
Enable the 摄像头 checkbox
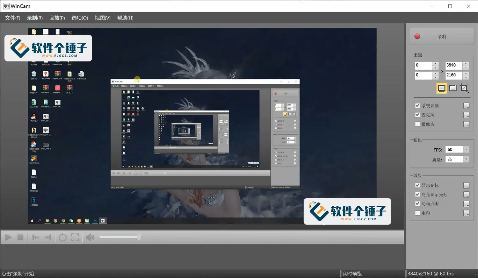(417, 124)
